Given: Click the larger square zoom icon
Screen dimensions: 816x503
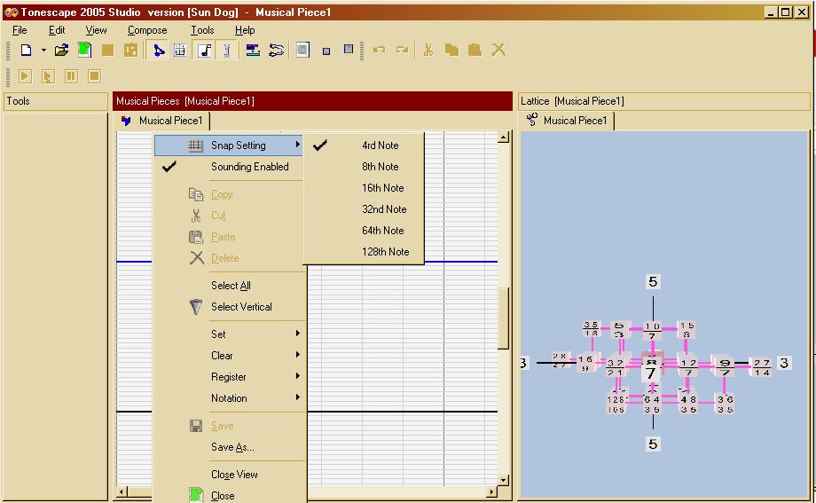Looking at the screenshot, I should point(349,50).
